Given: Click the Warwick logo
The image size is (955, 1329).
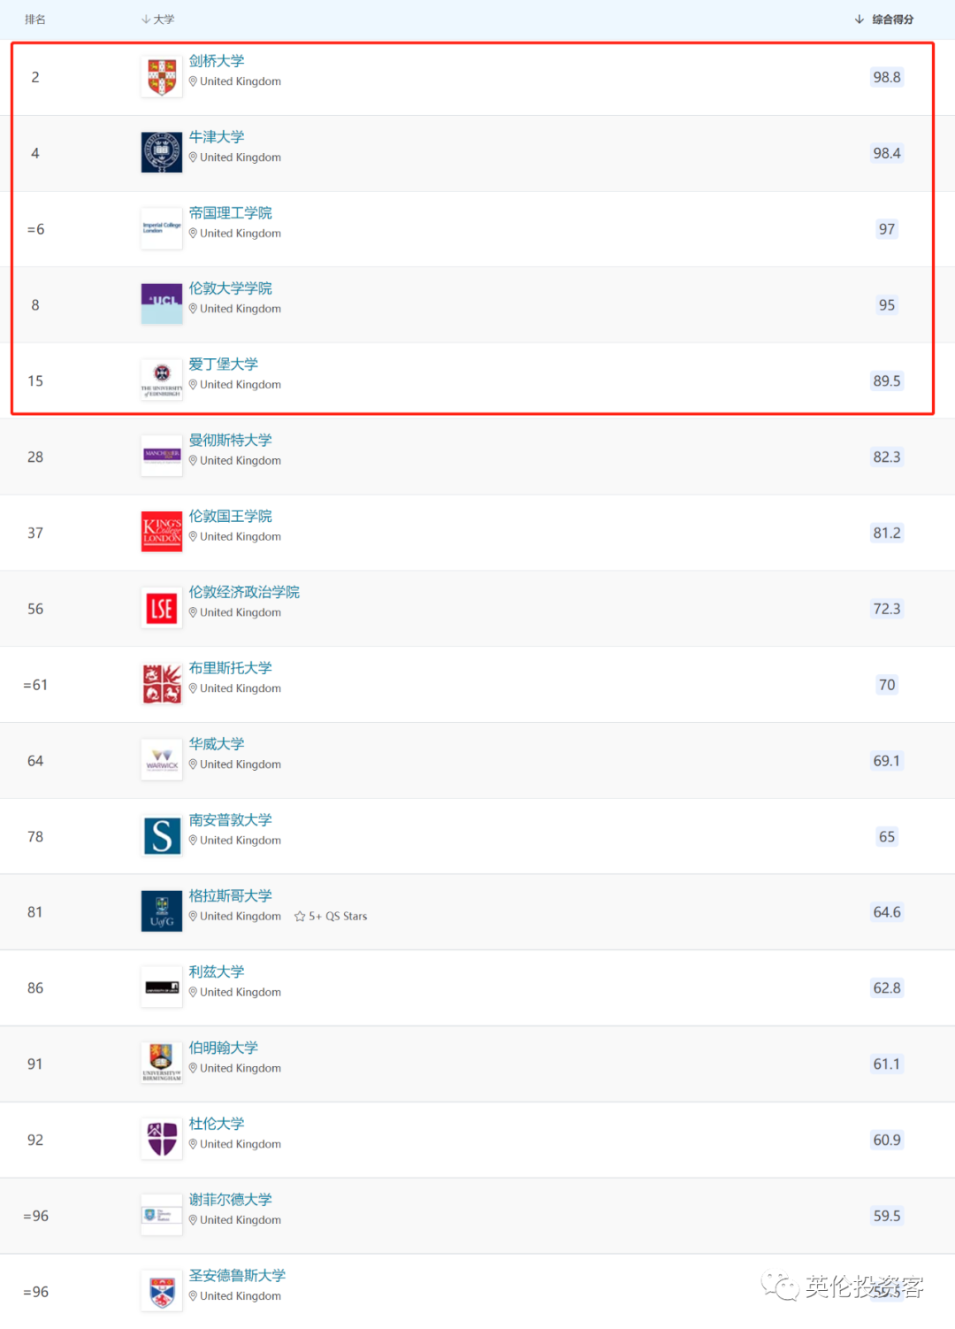Looking at the screenshot, I should click(162, 760).
